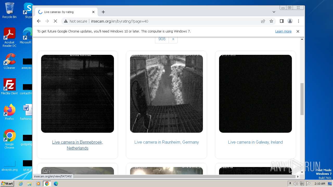The height and width of the screenshot is (187, 333).
Task: Open the tab search dropdown
Action: tap(274, 12)
